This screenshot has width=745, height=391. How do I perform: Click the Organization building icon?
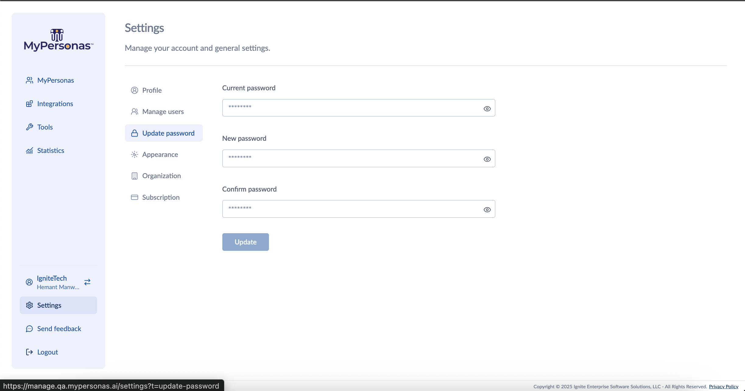pos(135,176)
